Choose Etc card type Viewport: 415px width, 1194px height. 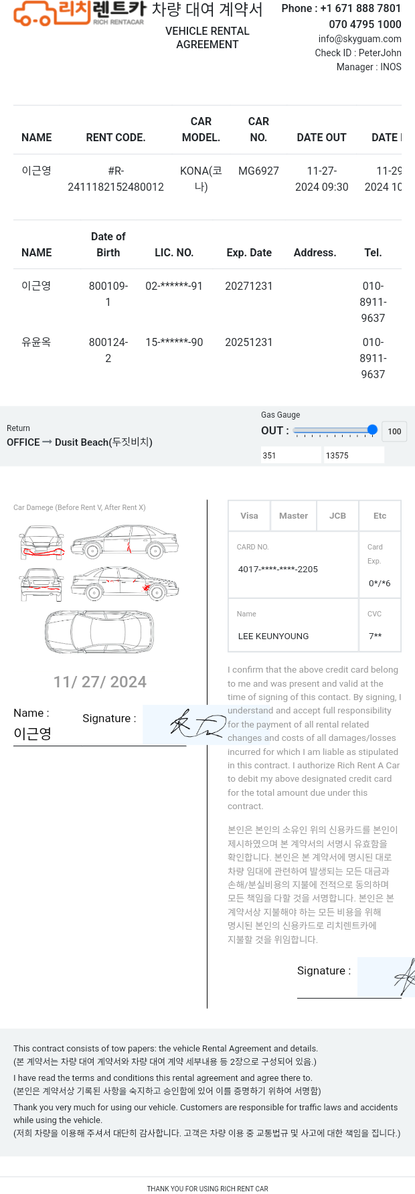click(x=380, y=516)
